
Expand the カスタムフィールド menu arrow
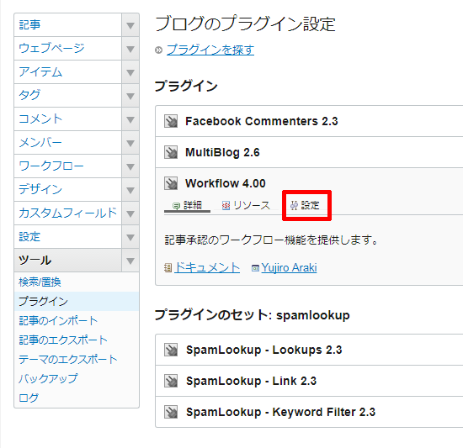(x=130, y=213)
